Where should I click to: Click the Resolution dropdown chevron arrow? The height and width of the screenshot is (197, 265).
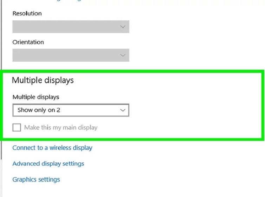tap(122, 27)
